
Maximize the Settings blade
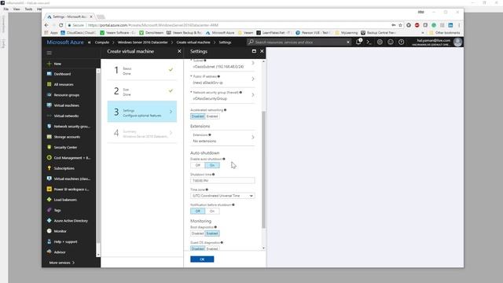coord(254,51)
